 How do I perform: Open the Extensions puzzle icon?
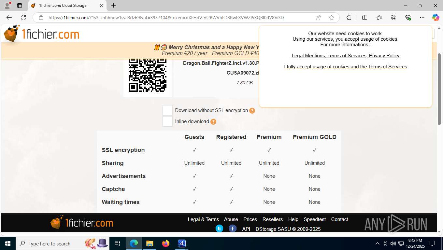point(349,18)
